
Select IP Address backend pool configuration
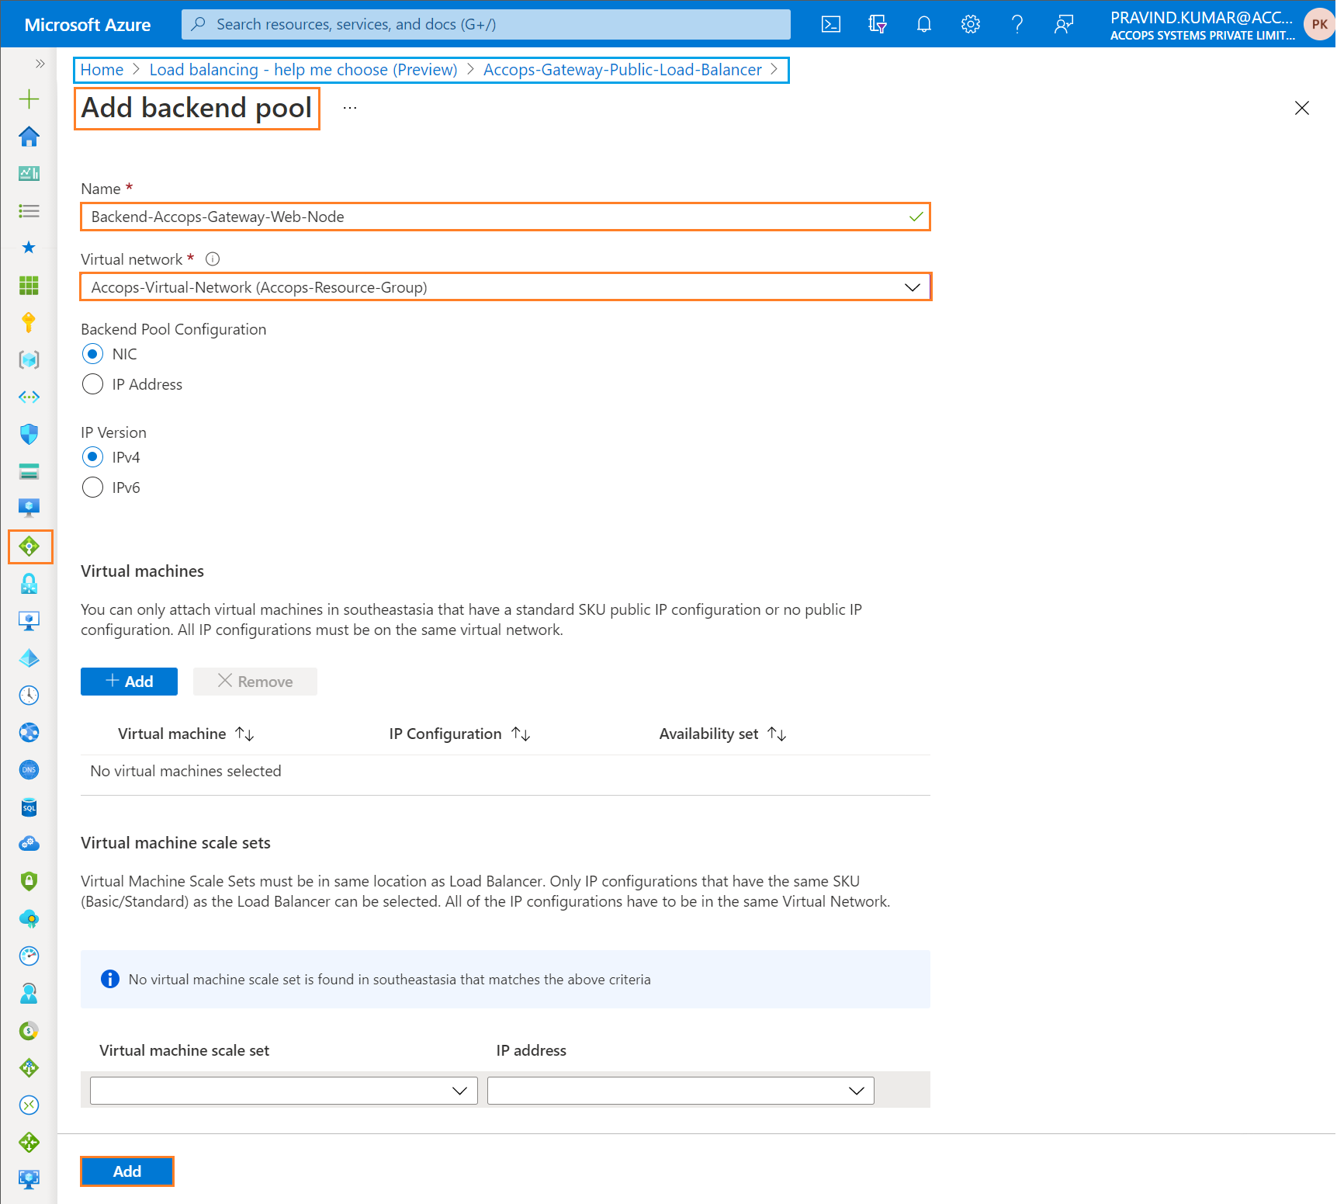tap(92, 384)
